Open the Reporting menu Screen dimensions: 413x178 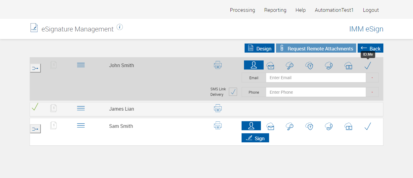(x=275, y=10)
